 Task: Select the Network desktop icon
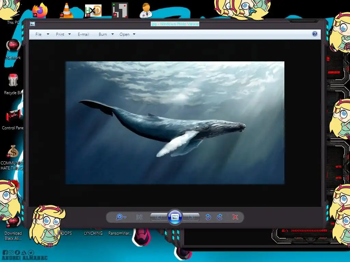click(x=13, y=49)
